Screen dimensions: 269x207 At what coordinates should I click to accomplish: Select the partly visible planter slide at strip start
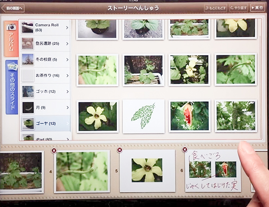point(22,172)
